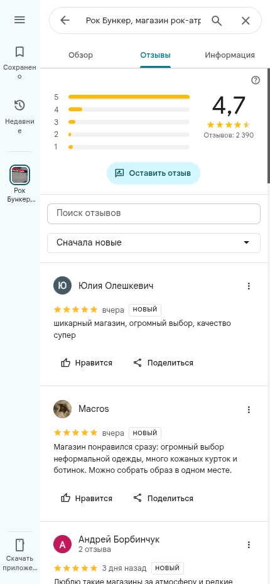Share Юлия Олешкевич's review via Поделиться
The width and height of the screenshot is (270, 584).
point(163,363)
